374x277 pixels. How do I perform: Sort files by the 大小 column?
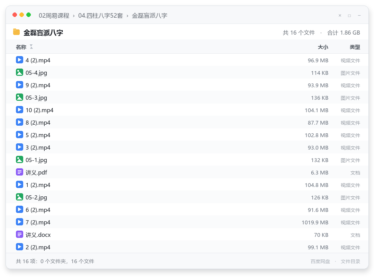click(x=323, y=47)
